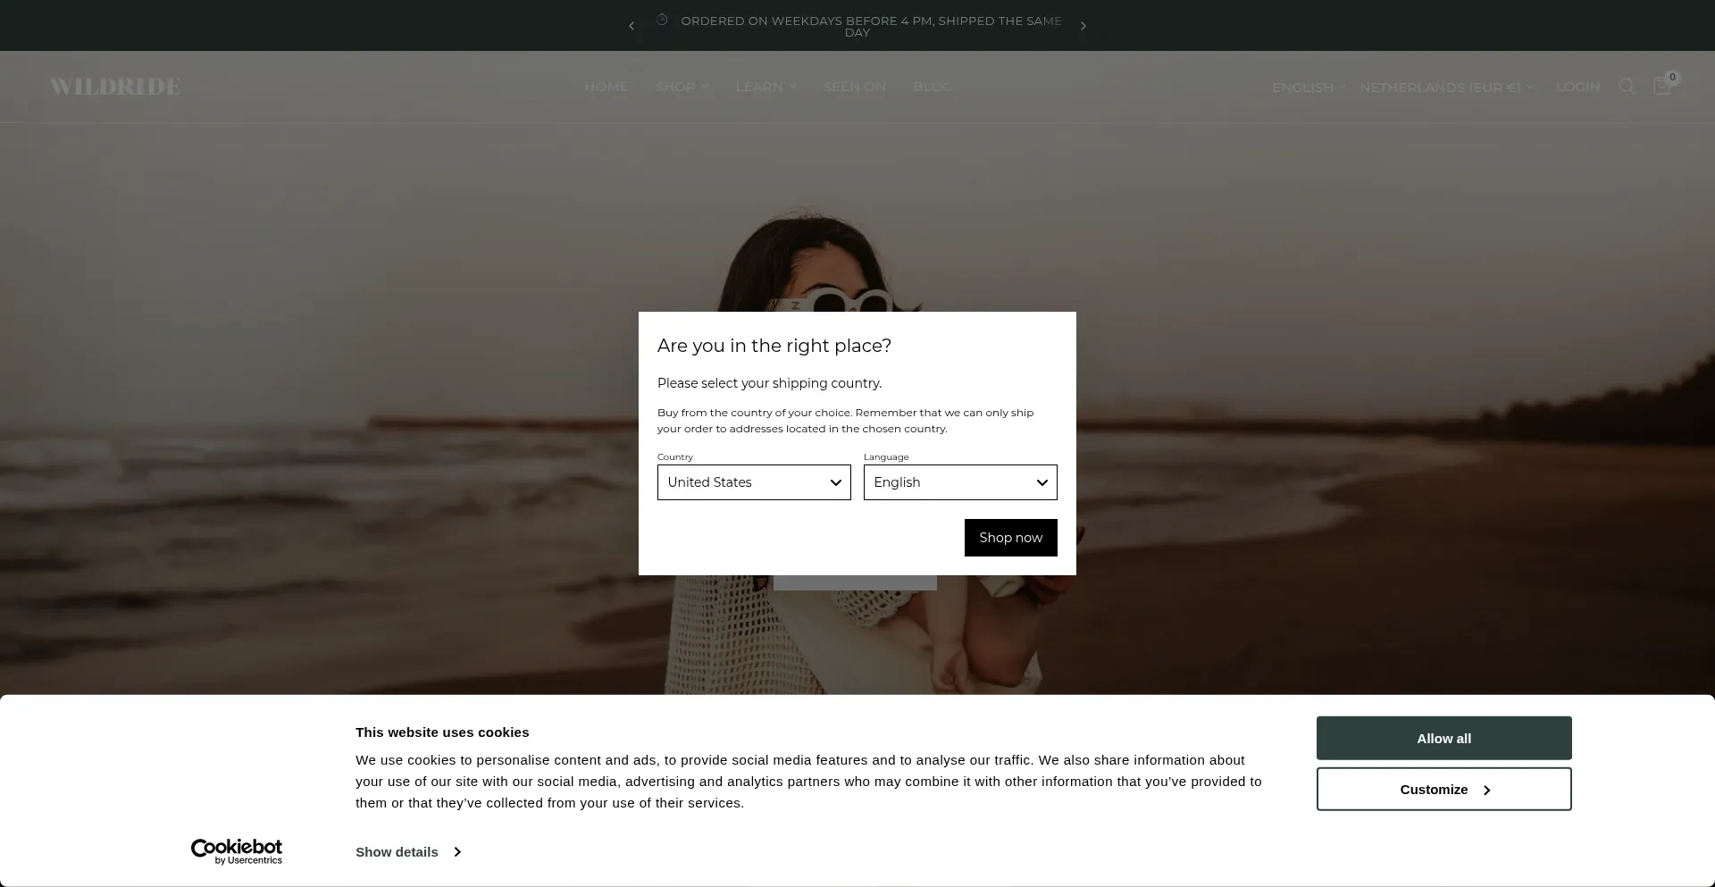Click the Cookiebot by Usercentrics logo
Screen dimensions: 1715x887
coord(237,851)
